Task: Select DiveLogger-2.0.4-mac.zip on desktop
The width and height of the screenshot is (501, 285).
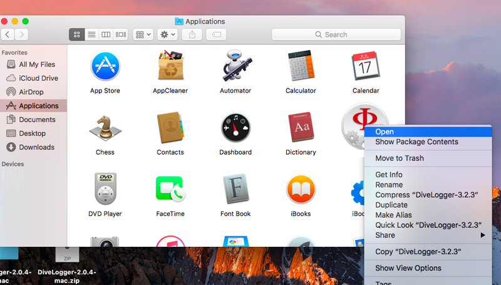Action: (67, 265)
